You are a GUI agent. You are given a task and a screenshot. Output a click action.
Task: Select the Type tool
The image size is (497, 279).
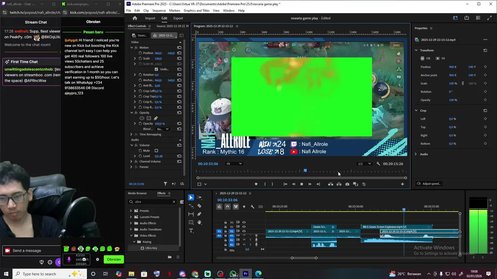(x=191, y=231)
